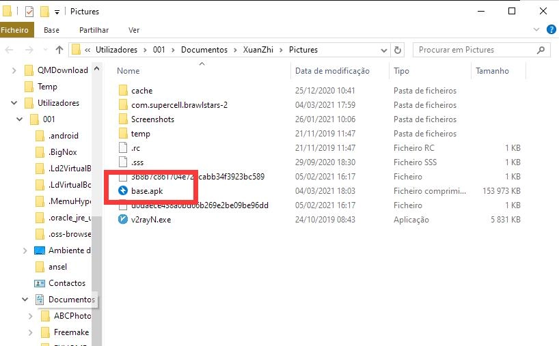Click the base.apk file icon
Viewport: 559px width, 346px height.
coord(123,191)
